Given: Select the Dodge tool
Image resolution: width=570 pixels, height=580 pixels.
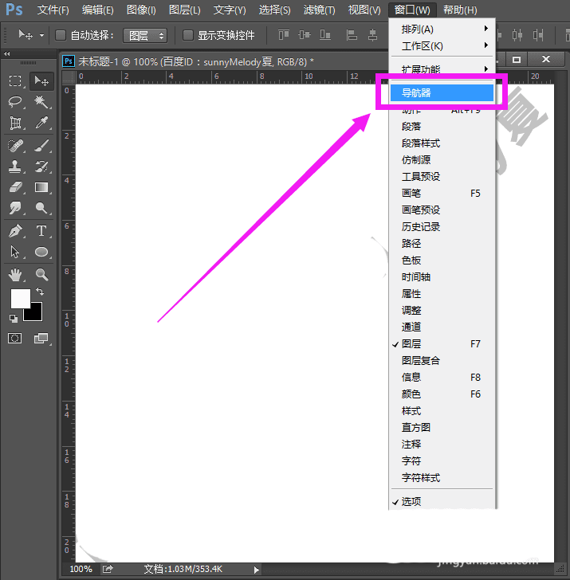Looking at the screenshot, I should [41, 208].
